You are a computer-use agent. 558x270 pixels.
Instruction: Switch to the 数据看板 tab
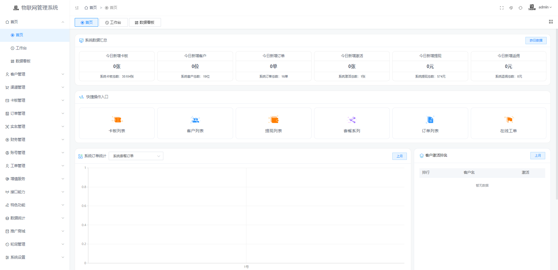tap(145, 22)
